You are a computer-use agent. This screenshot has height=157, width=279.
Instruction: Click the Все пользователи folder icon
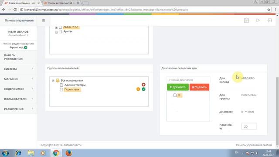point(58,80)
